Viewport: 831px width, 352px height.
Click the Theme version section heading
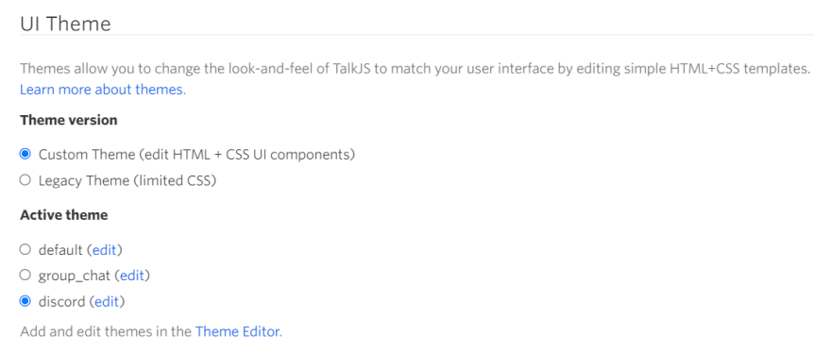click(x=69, y=120)
